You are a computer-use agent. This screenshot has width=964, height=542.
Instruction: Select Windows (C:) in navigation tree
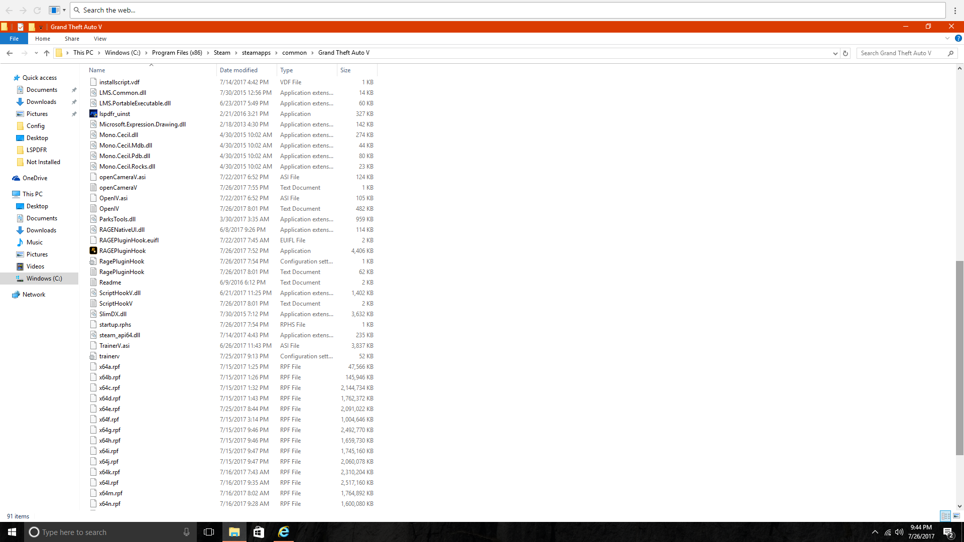click(44, 279)
